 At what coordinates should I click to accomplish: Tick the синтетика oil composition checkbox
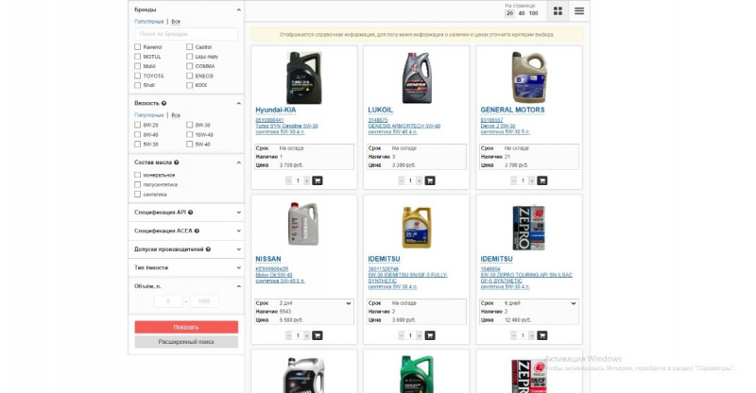click(138, 195)
